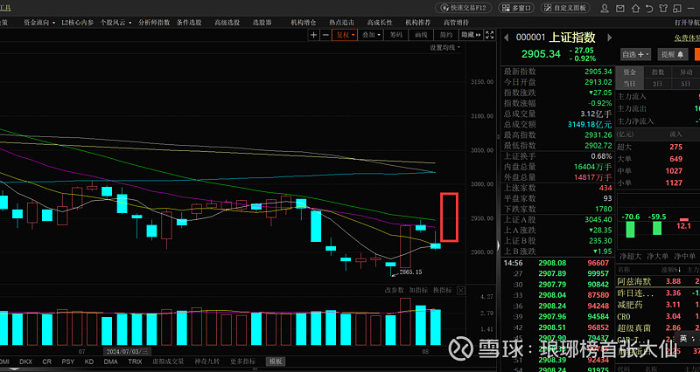700x372 pixels.
Task: Select 虚拟成交量 indicator tab
Action: point(168,362)
